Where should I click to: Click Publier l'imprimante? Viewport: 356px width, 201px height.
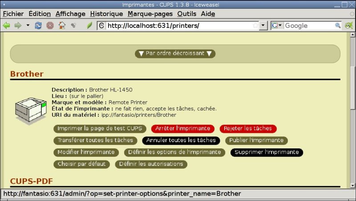tap(256, 140)
